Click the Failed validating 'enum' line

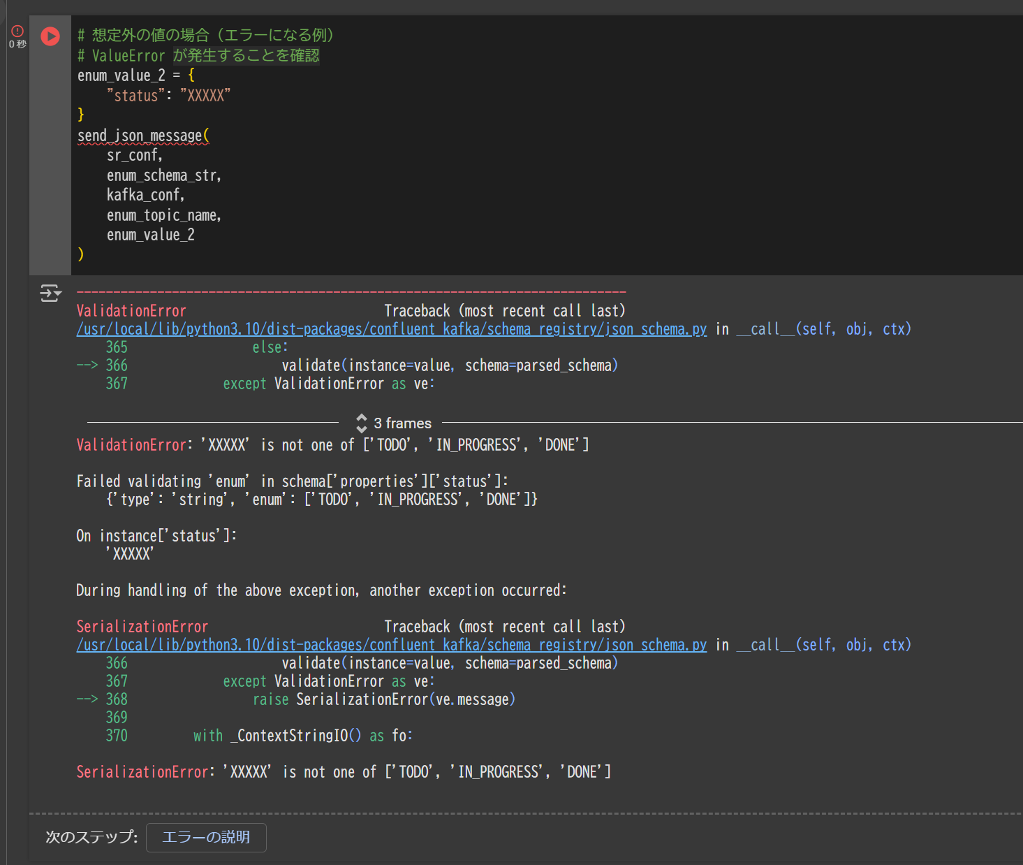tap(293, 481)
